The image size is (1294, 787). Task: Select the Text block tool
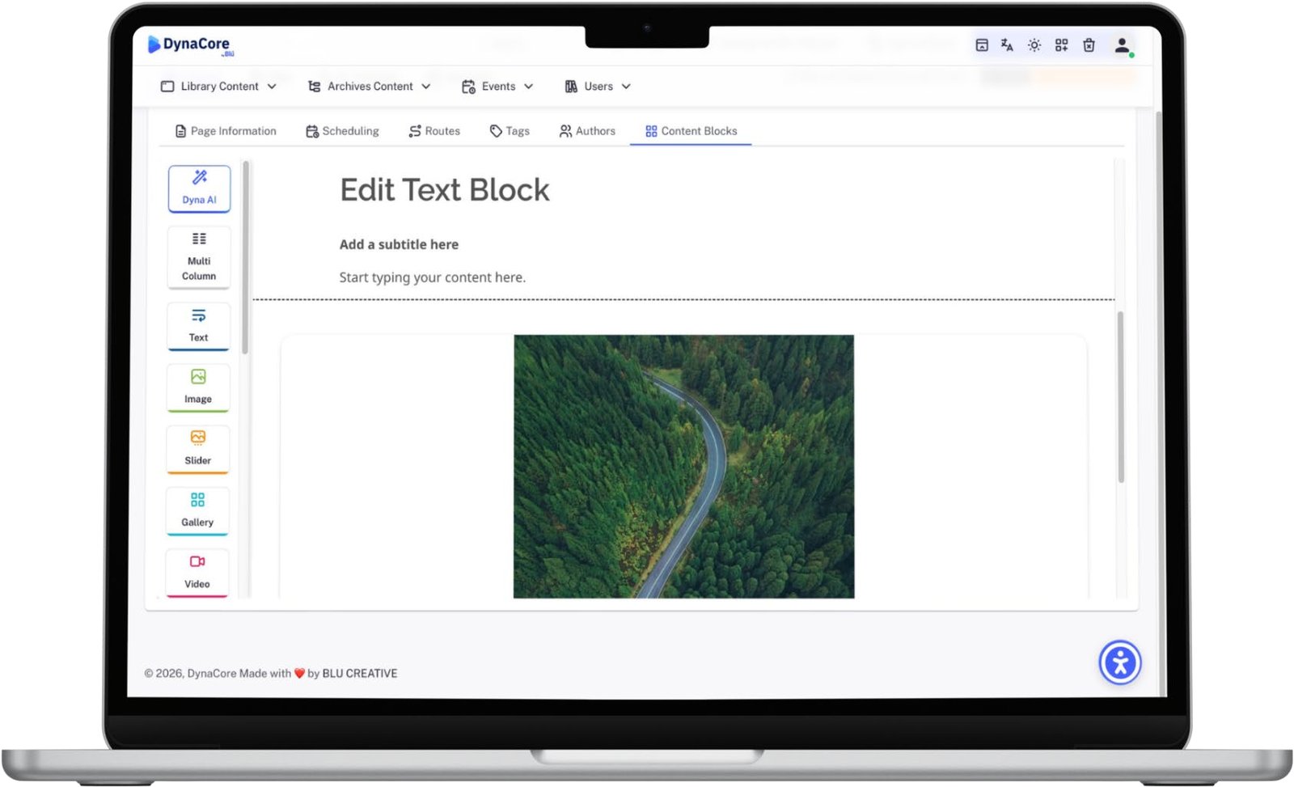(x=199, y=326)
